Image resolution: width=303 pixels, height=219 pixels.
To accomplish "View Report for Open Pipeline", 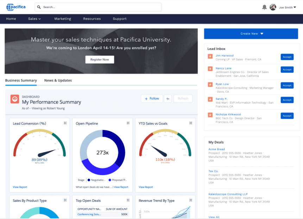I will (121, 187).
